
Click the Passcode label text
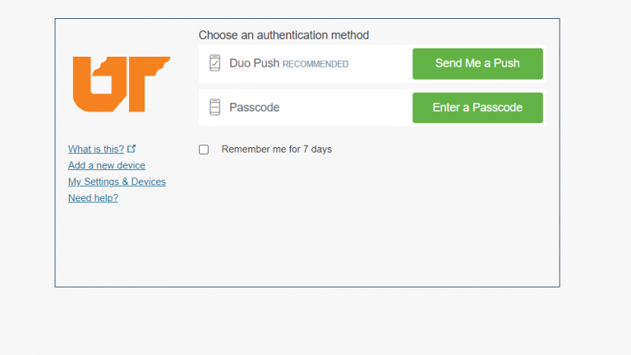(x=254, y=108)
